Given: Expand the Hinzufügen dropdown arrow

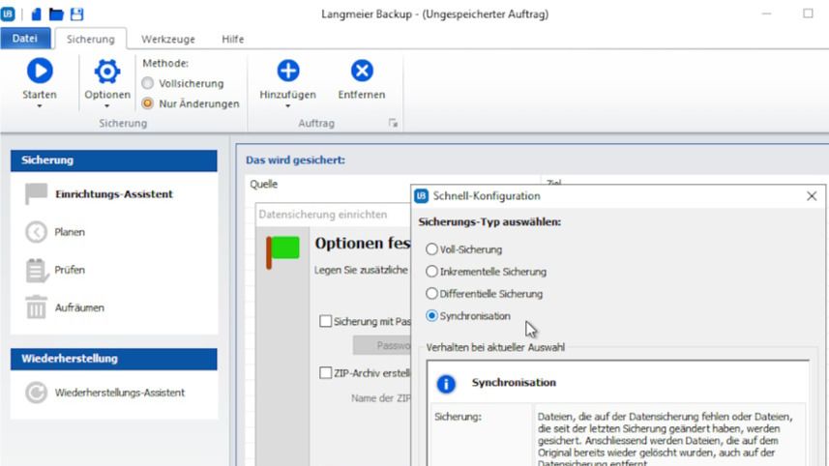Looking at the screenshot, I should pyautogui.click(x=288, y=106).
